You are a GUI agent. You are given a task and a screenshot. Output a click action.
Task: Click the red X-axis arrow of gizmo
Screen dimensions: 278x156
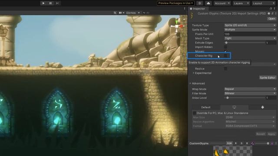182,26
